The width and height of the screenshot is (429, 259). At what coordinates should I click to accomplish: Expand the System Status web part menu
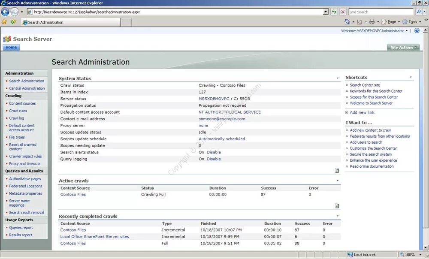337,78
